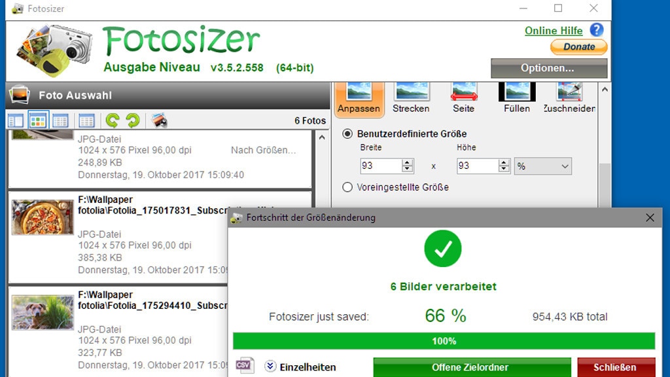Screen dimensions: 670x377
Task: Click the Nach Größen... text
Action: (x=263, y=150)
